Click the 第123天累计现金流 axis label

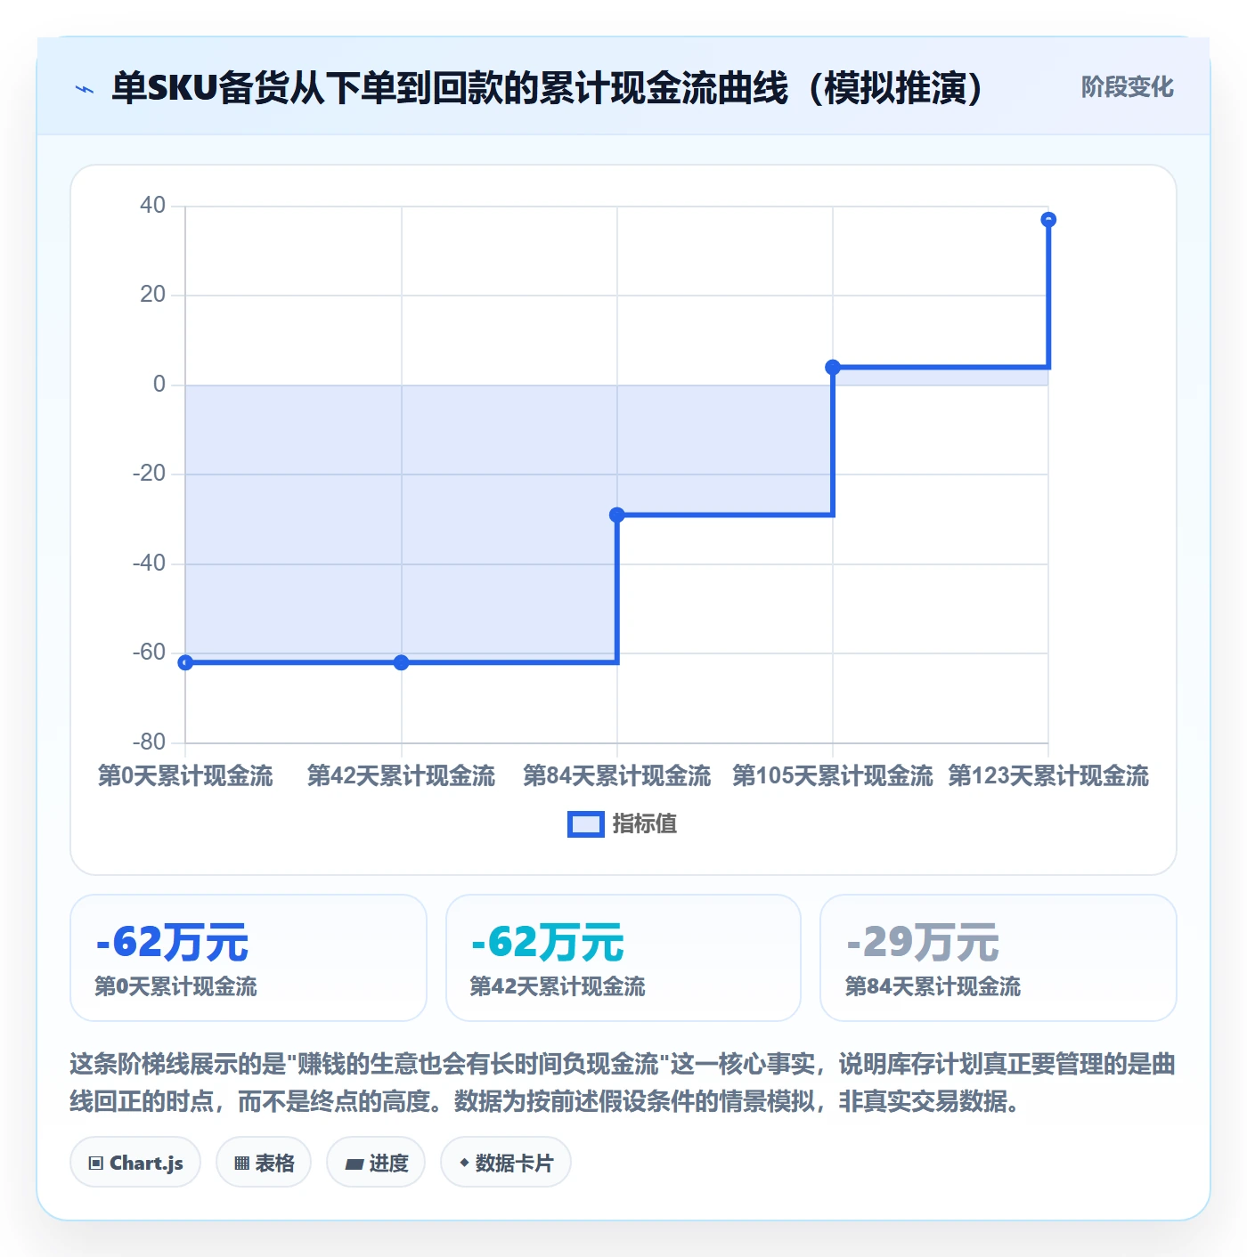point(1048,776)
